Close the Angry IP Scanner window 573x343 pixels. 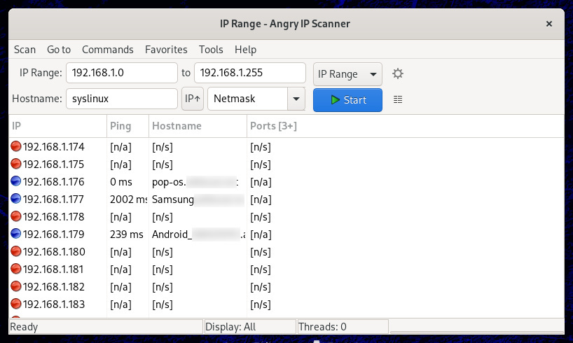(x=549, y=24)
